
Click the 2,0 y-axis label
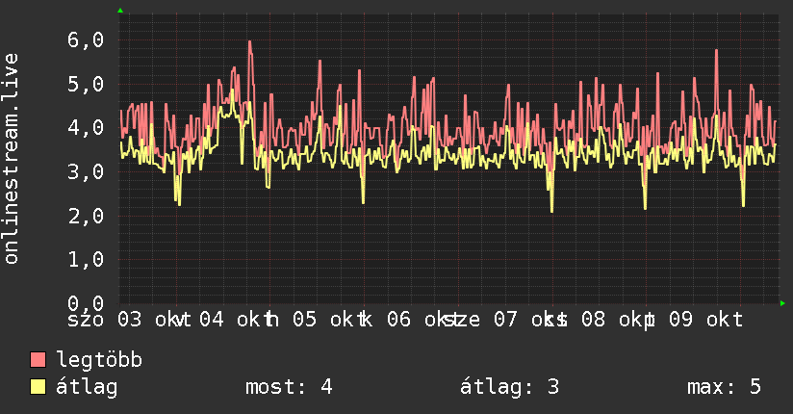[x=86, y=216]
